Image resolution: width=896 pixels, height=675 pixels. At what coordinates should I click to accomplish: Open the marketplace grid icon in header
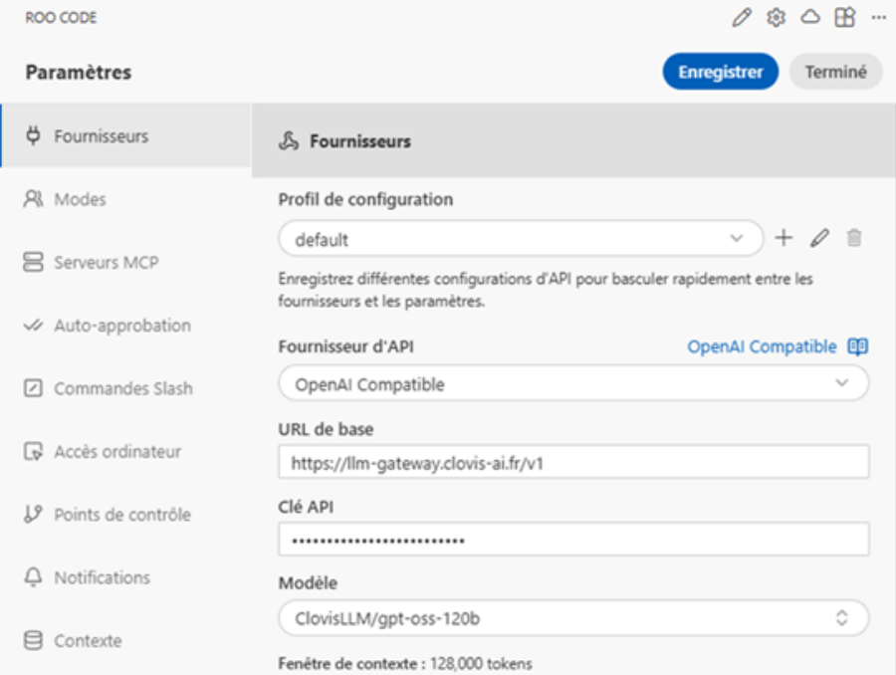pos(844,18)
